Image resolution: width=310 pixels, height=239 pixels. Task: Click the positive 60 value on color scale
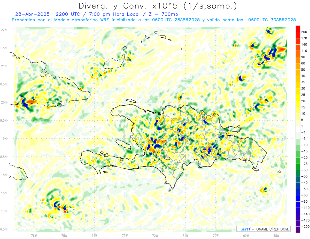pos(303,63)
